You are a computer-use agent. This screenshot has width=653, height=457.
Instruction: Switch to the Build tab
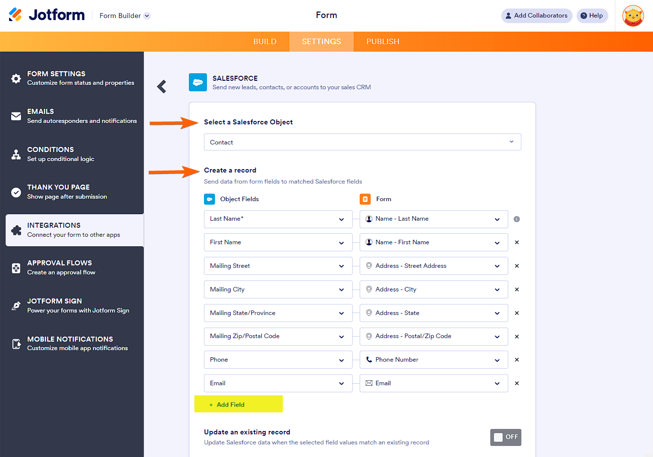pyautogui.click(x=265, y=42)
